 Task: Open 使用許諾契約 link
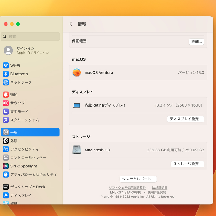157,192
